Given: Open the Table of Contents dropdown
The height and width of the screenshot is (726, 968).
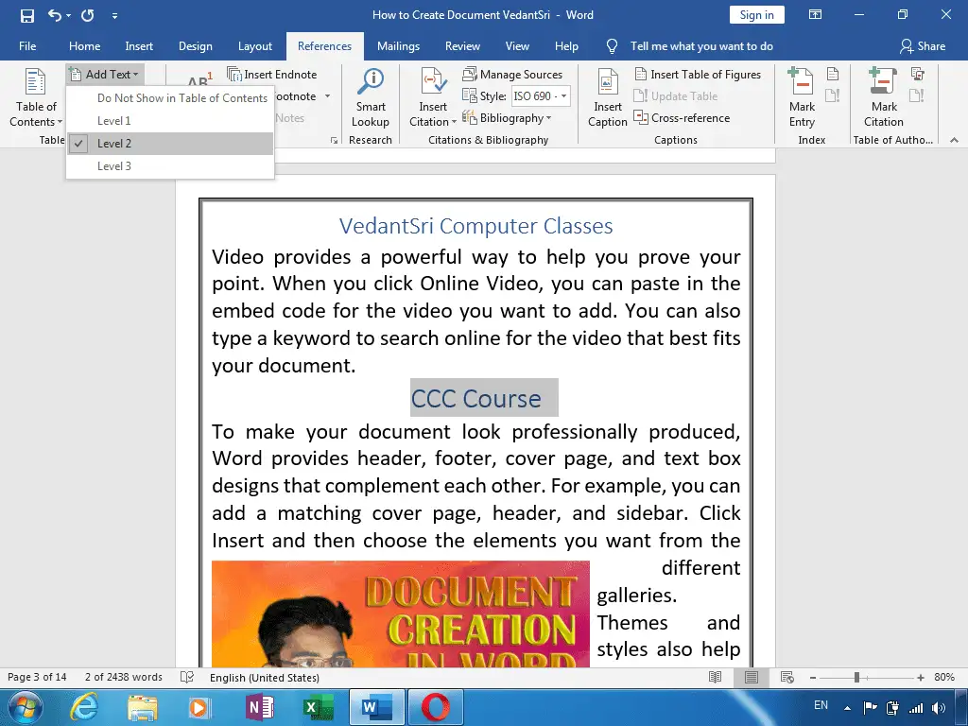Looking at the screenshot, I should click(36, 98).
